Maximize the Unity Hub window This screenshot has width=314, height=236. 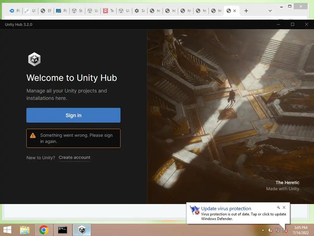tap(292, 24)
